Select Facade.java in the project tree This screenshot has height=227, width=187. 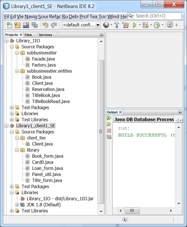pos(43,59)
